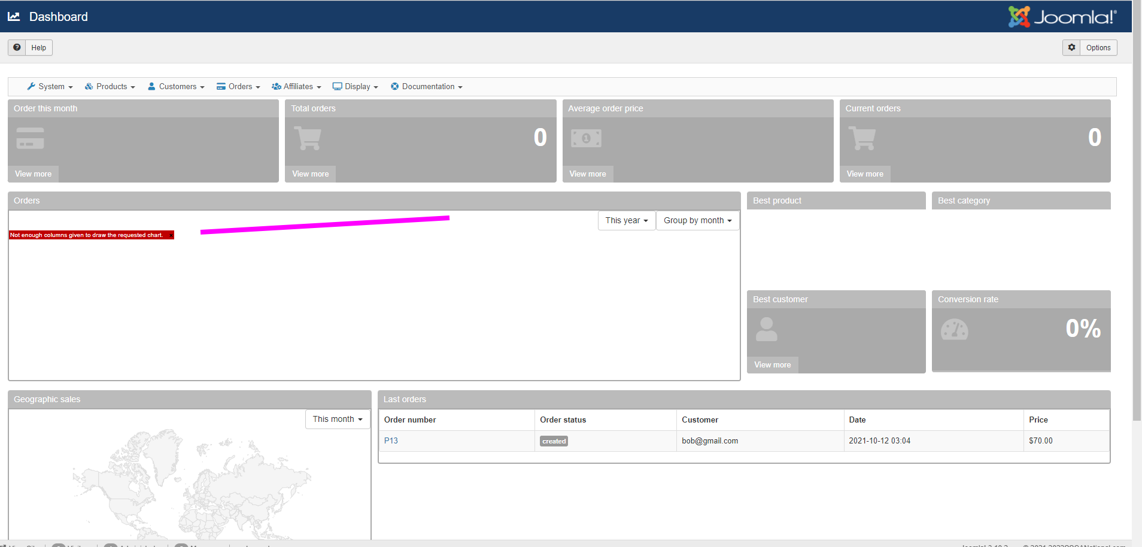Open order P13 link
The image size is (1142, 547).
pos(391,441)
